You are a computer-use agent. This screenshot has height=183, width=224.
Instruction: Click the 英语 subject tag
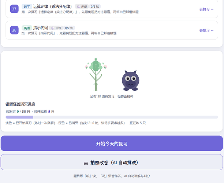(27, 28)
